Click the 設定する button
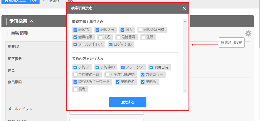Viewport: 260px width, 121px height. click(128, 102)
